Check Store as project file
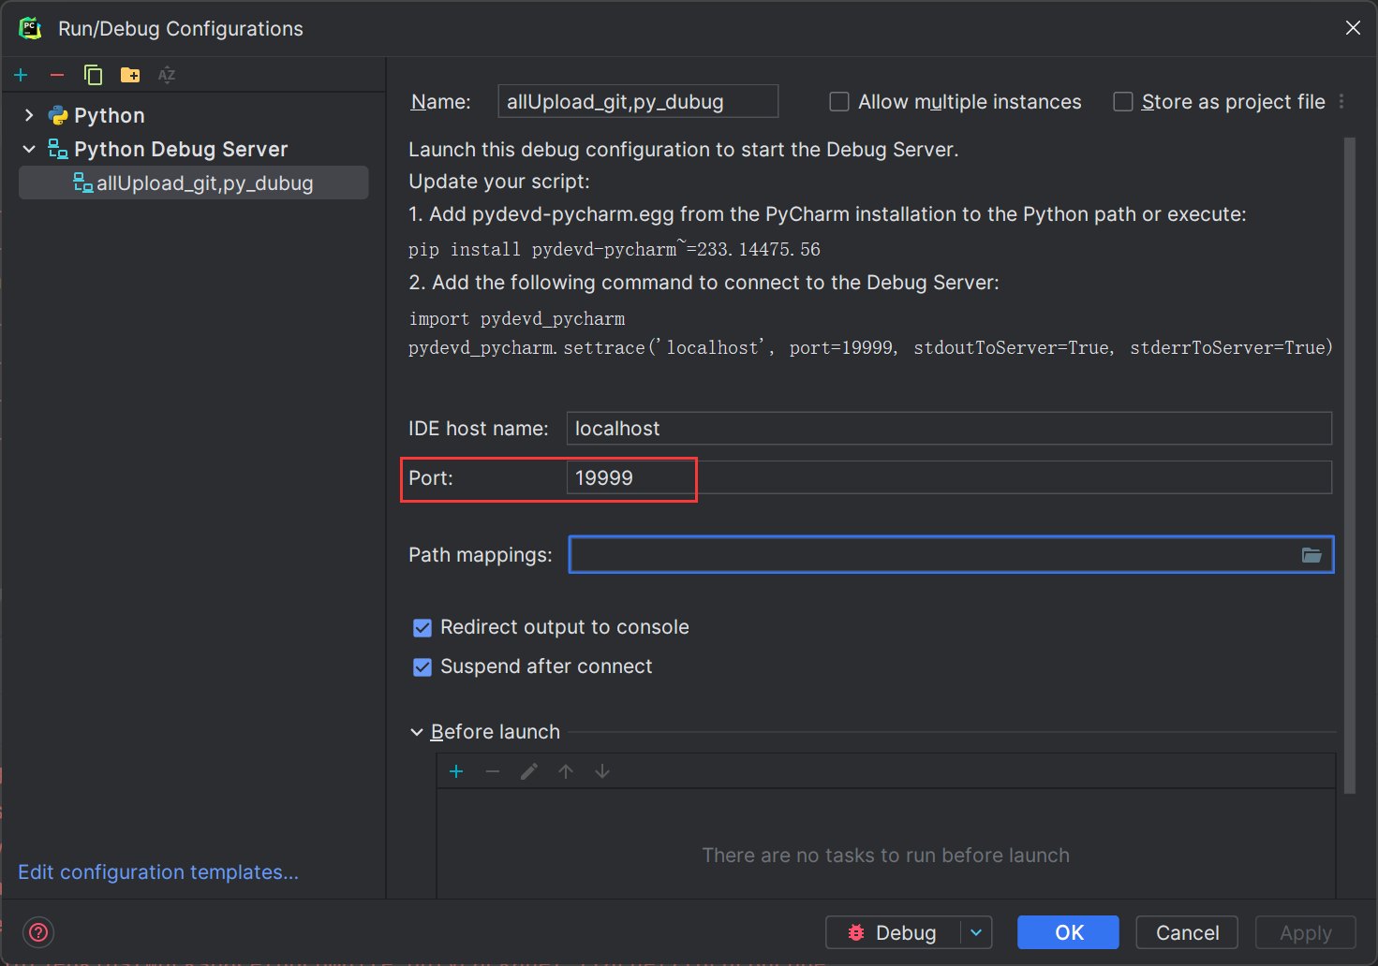The image size is (1378, 966). coord(1122,101)
